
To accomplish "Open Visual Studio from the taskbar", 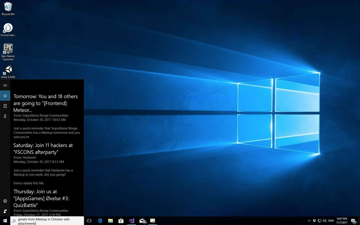I will 131,221.
